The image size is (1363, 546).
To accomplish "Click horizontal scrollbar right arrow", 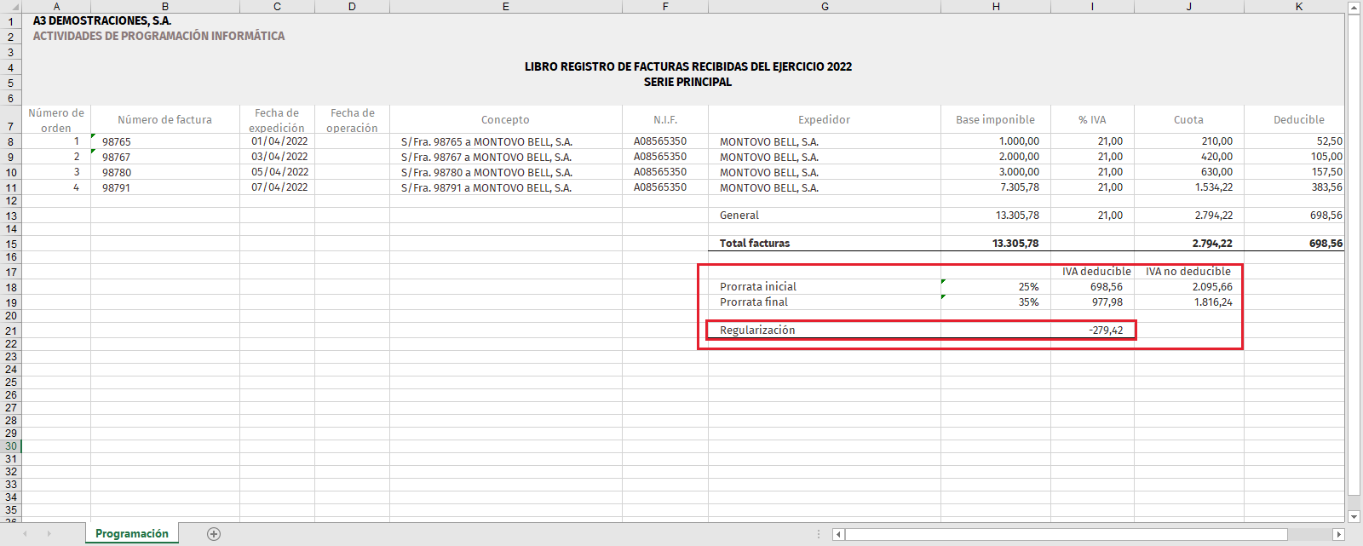I will tap(1338, 534).
